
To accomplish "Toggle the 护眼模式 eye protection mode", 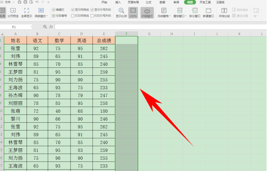I will click(147, 13).
